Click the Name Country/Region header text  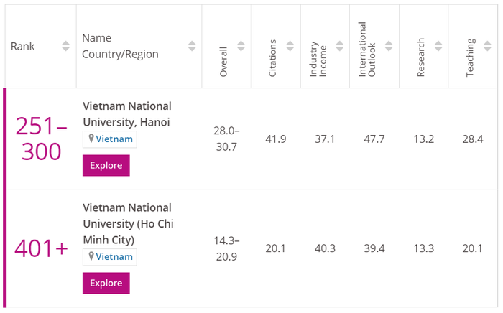(120, 46)
